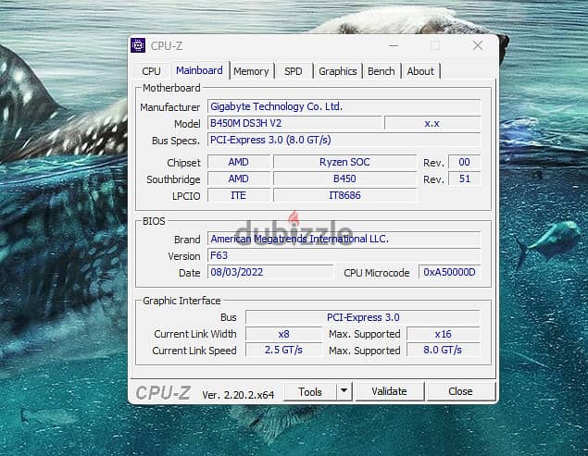Click the x.x model revision field
This screenshot has width=588, height=456.
[432, 123]
